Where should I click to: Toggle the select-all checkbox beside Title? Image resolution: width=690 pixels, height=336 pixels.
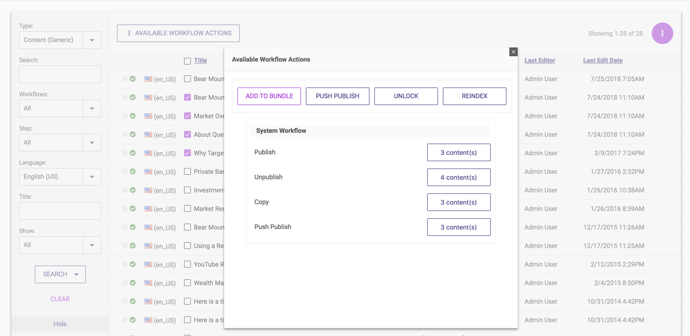click(187, 61)
